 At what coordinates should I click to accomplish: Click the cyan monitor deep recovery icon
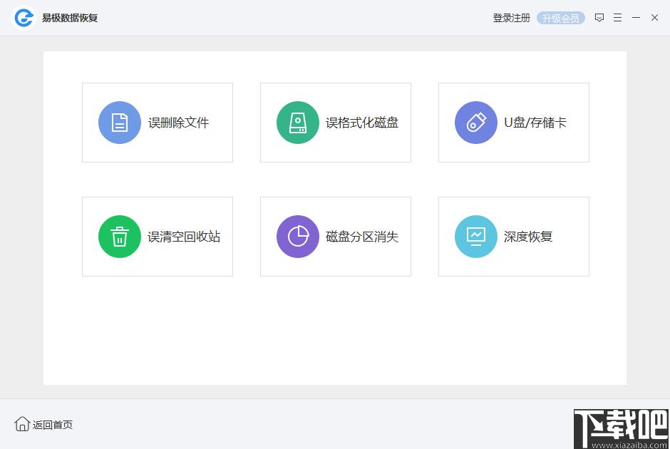pos(476,237)
